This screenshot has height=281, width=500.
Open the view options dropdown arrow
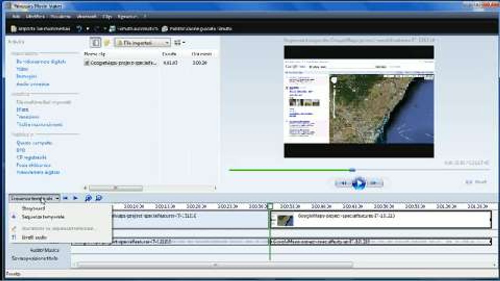(184, 43)
